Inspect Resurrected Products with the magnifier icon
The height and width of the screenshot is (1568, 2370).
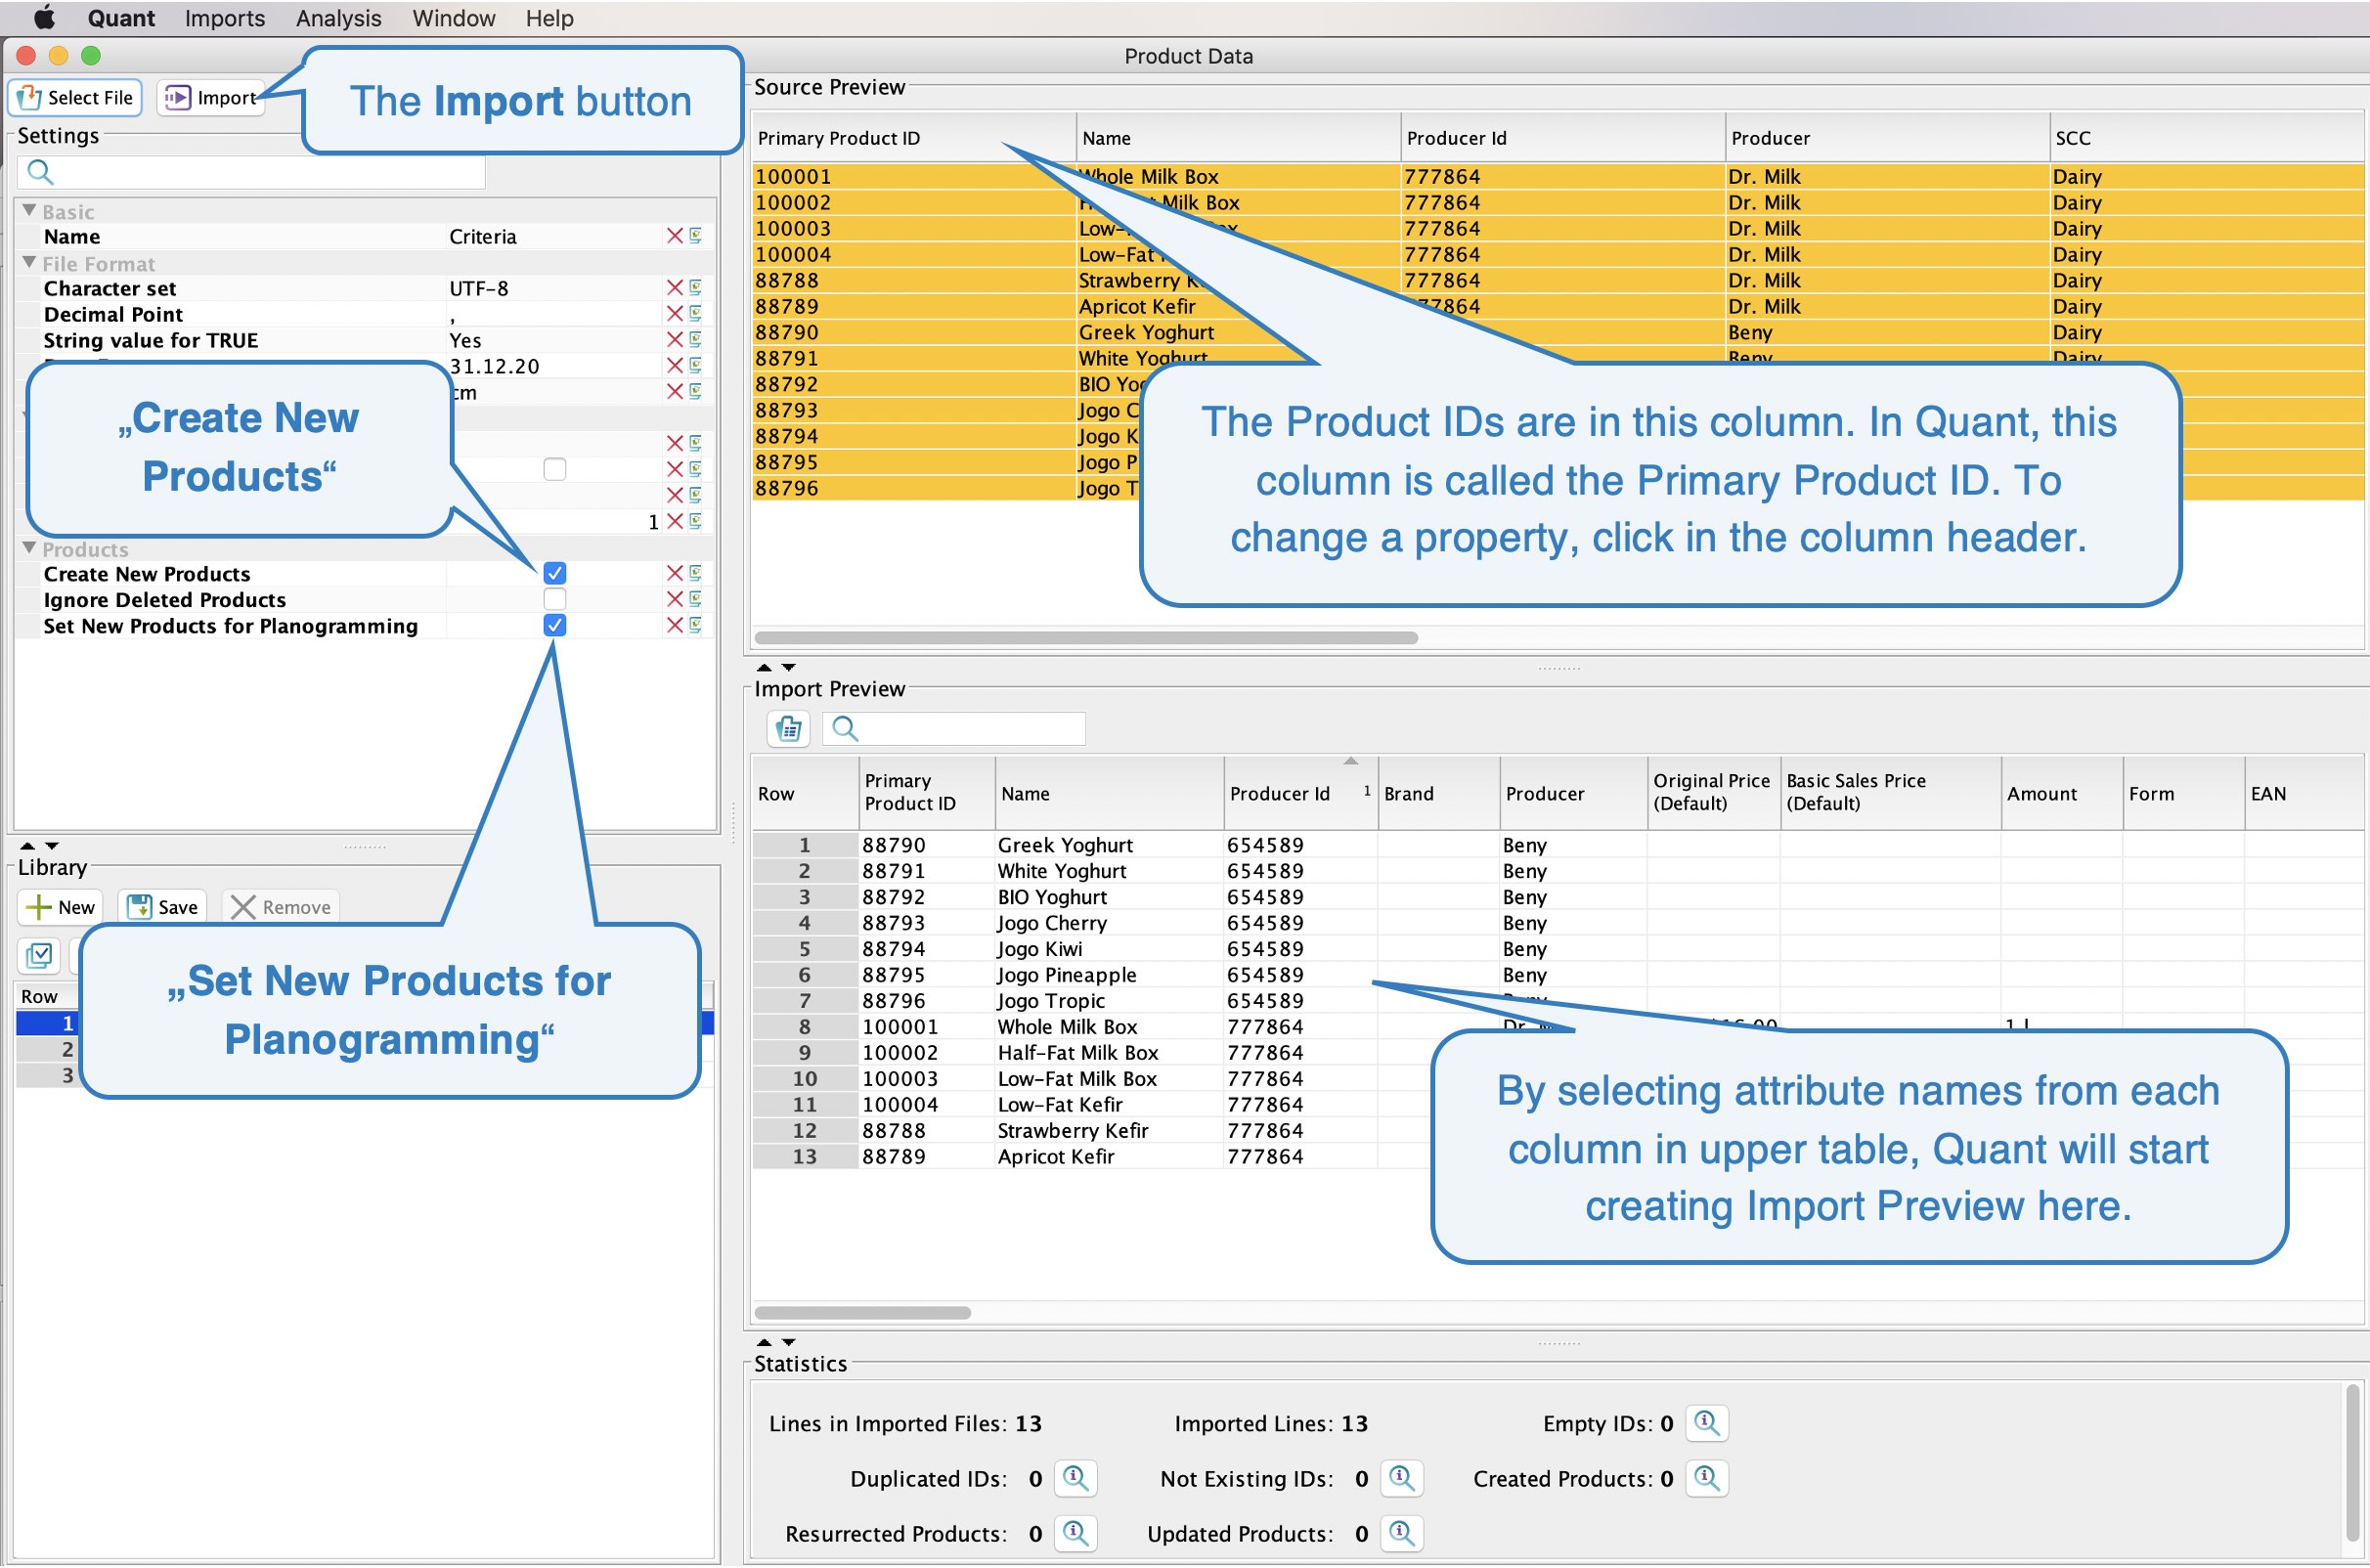pos(1076,1534)
